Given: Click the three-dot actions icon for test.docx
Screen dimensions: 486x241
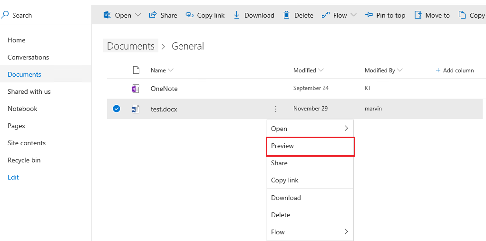Looking at the screenshot, I should click(x=275, y=109).
